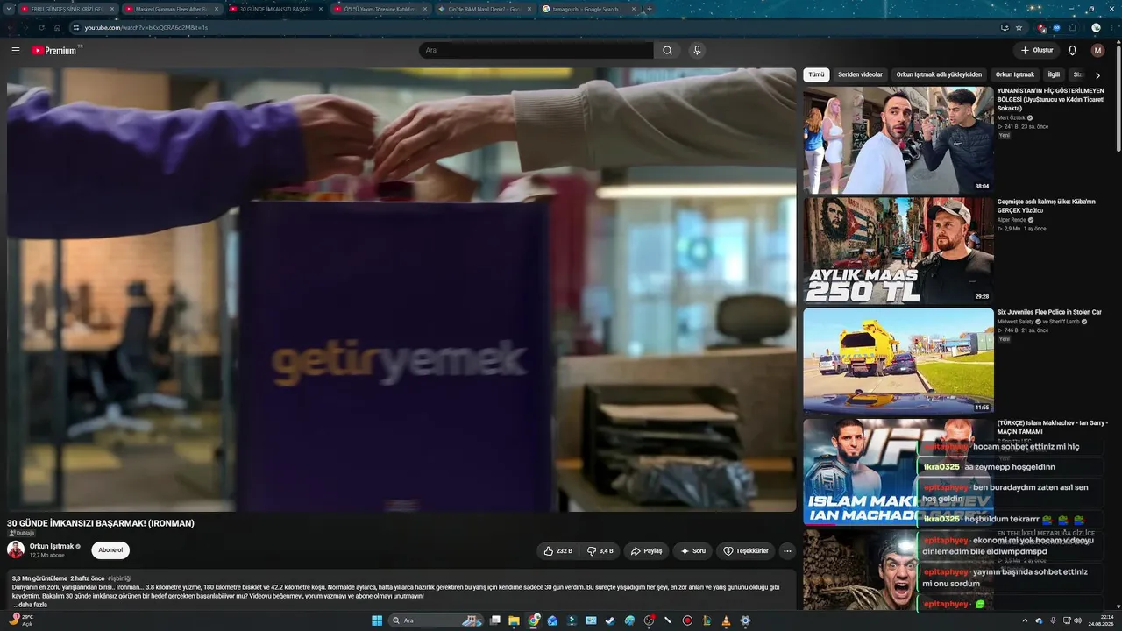Open Orkun Işıtmak channel name link
Screen dimensions: 1122x631
click(52, 546)
